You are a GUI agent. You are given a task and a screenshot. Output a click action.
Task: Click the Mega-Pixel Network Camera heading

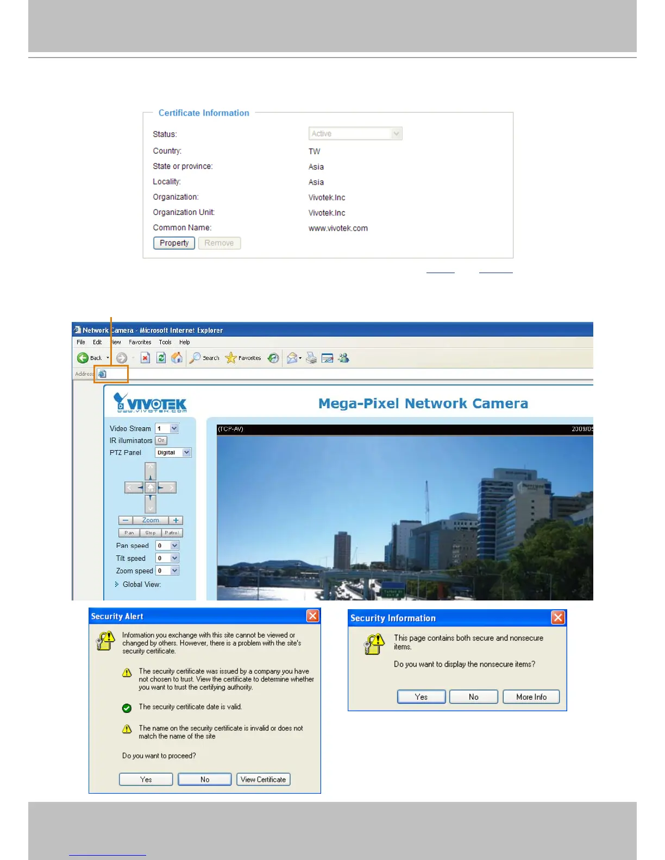[423, 403]
